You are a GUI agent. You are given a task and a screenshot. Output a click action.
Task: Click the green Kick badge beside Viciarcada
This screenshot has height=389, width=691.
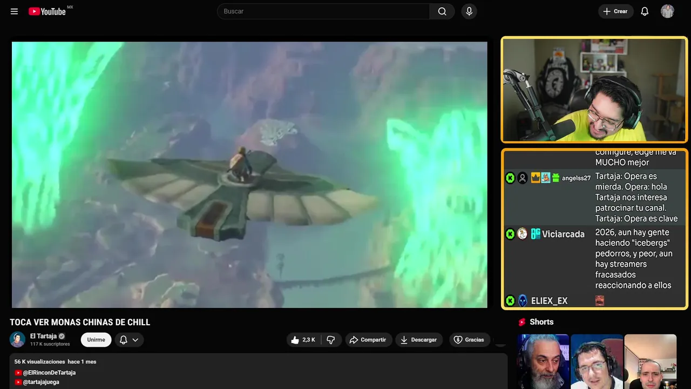pos(510,234)
